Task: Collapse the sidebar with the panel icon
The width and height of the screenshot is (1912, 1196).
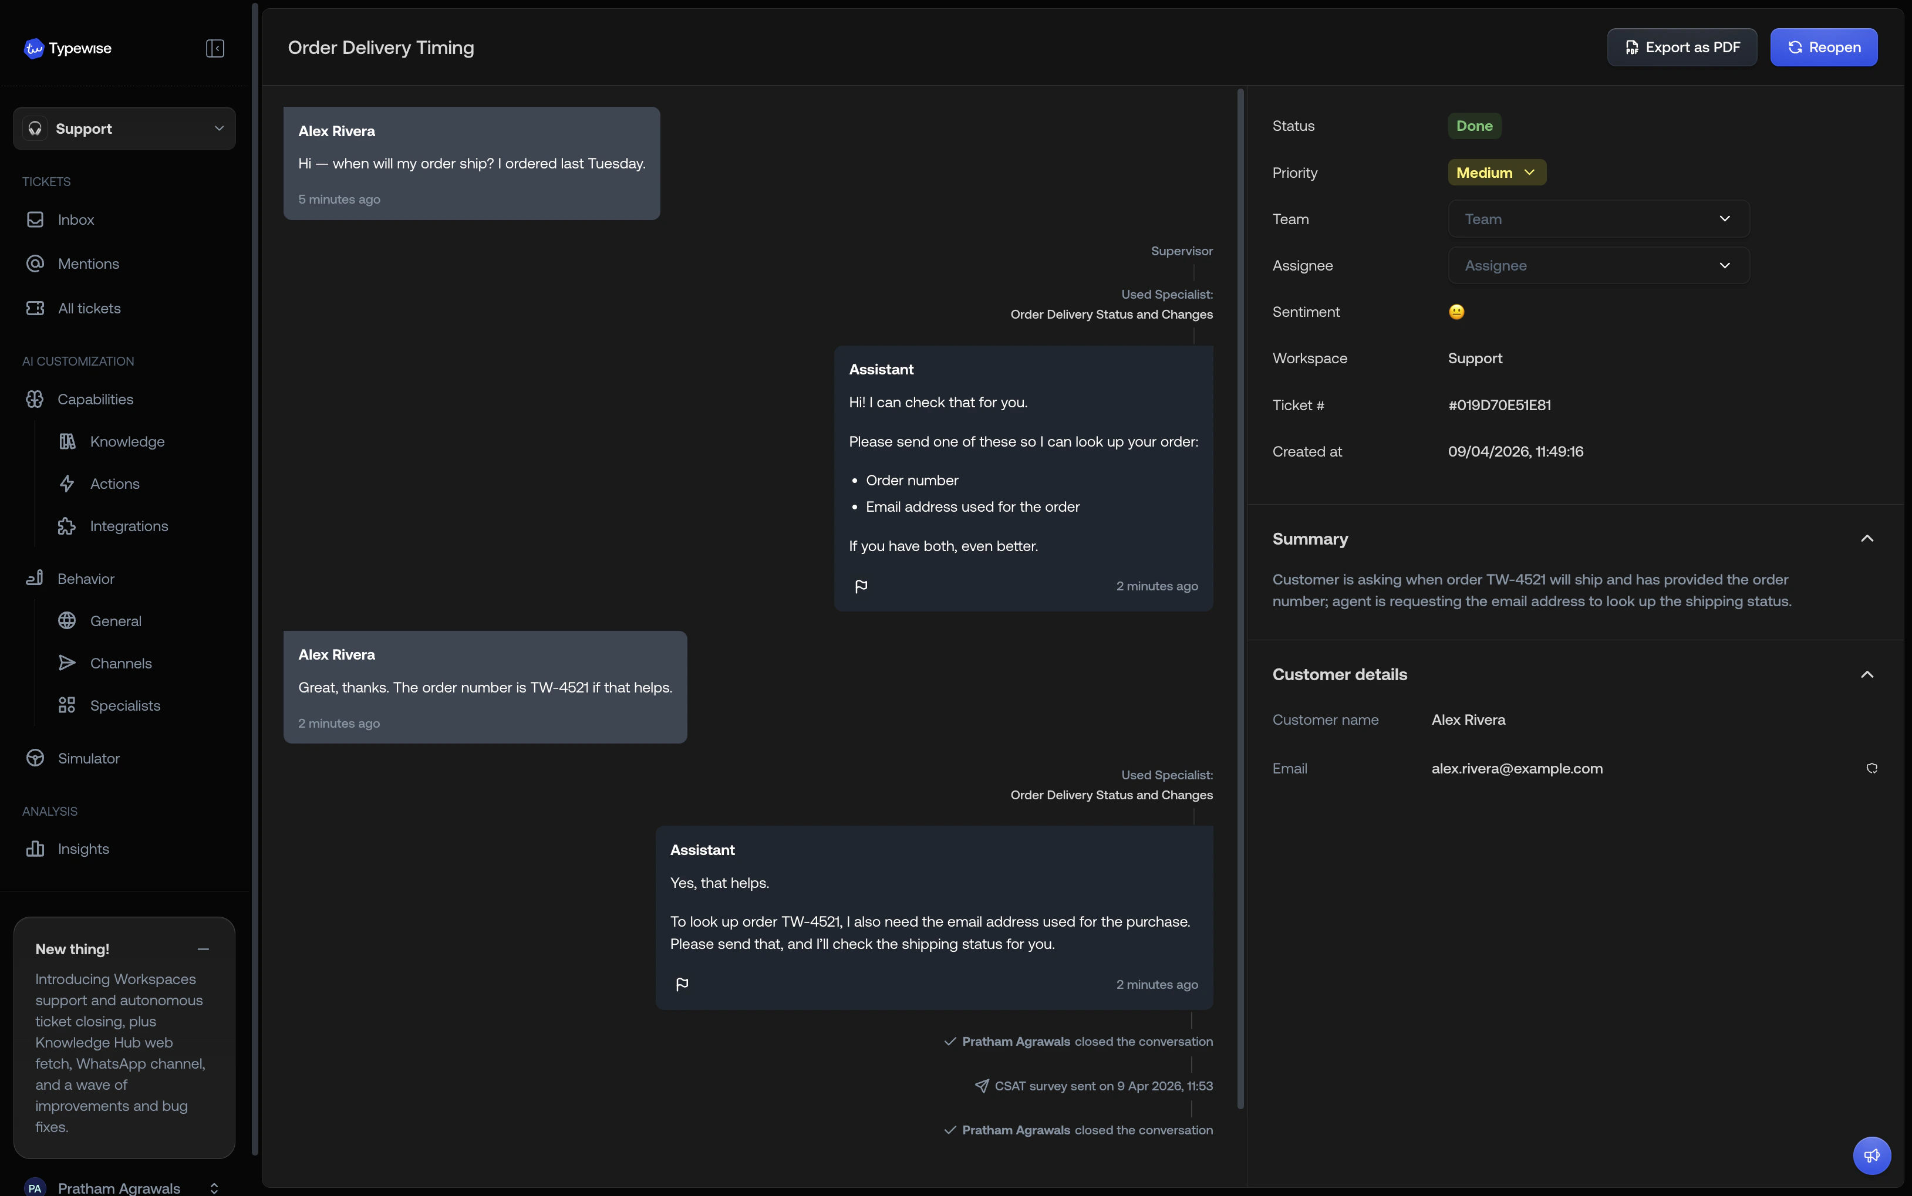Action: [x=214, y=48]
